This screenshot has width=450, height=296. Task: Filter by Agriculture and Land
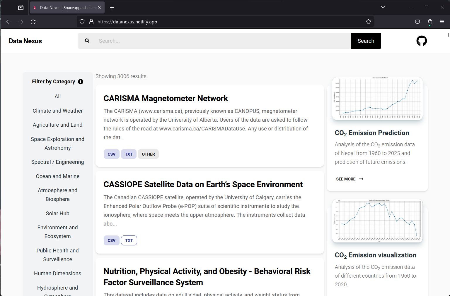coord(58,125)
